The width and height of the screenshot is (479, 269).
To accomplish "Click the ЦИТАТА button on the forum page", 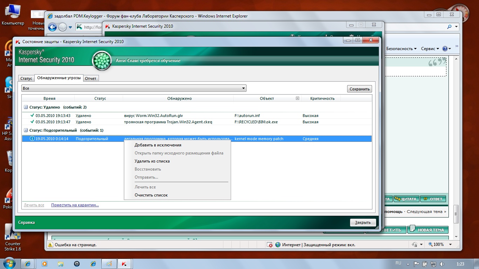I will (406, 199).
